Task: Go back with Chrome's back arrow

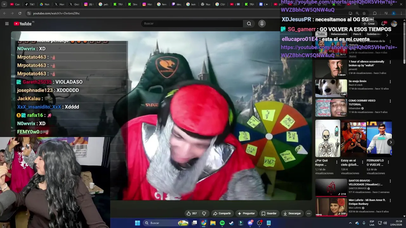Action: coord(4,13)
